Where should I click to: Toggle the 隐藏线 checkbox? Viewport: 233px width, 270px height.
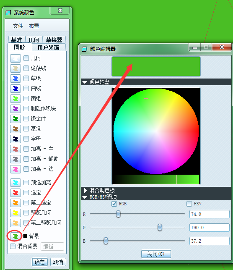[x=26, y=68]
